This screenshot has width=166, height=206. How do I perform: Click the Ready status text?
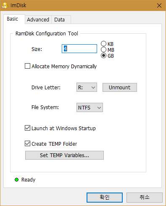click(x=28, y=180)
